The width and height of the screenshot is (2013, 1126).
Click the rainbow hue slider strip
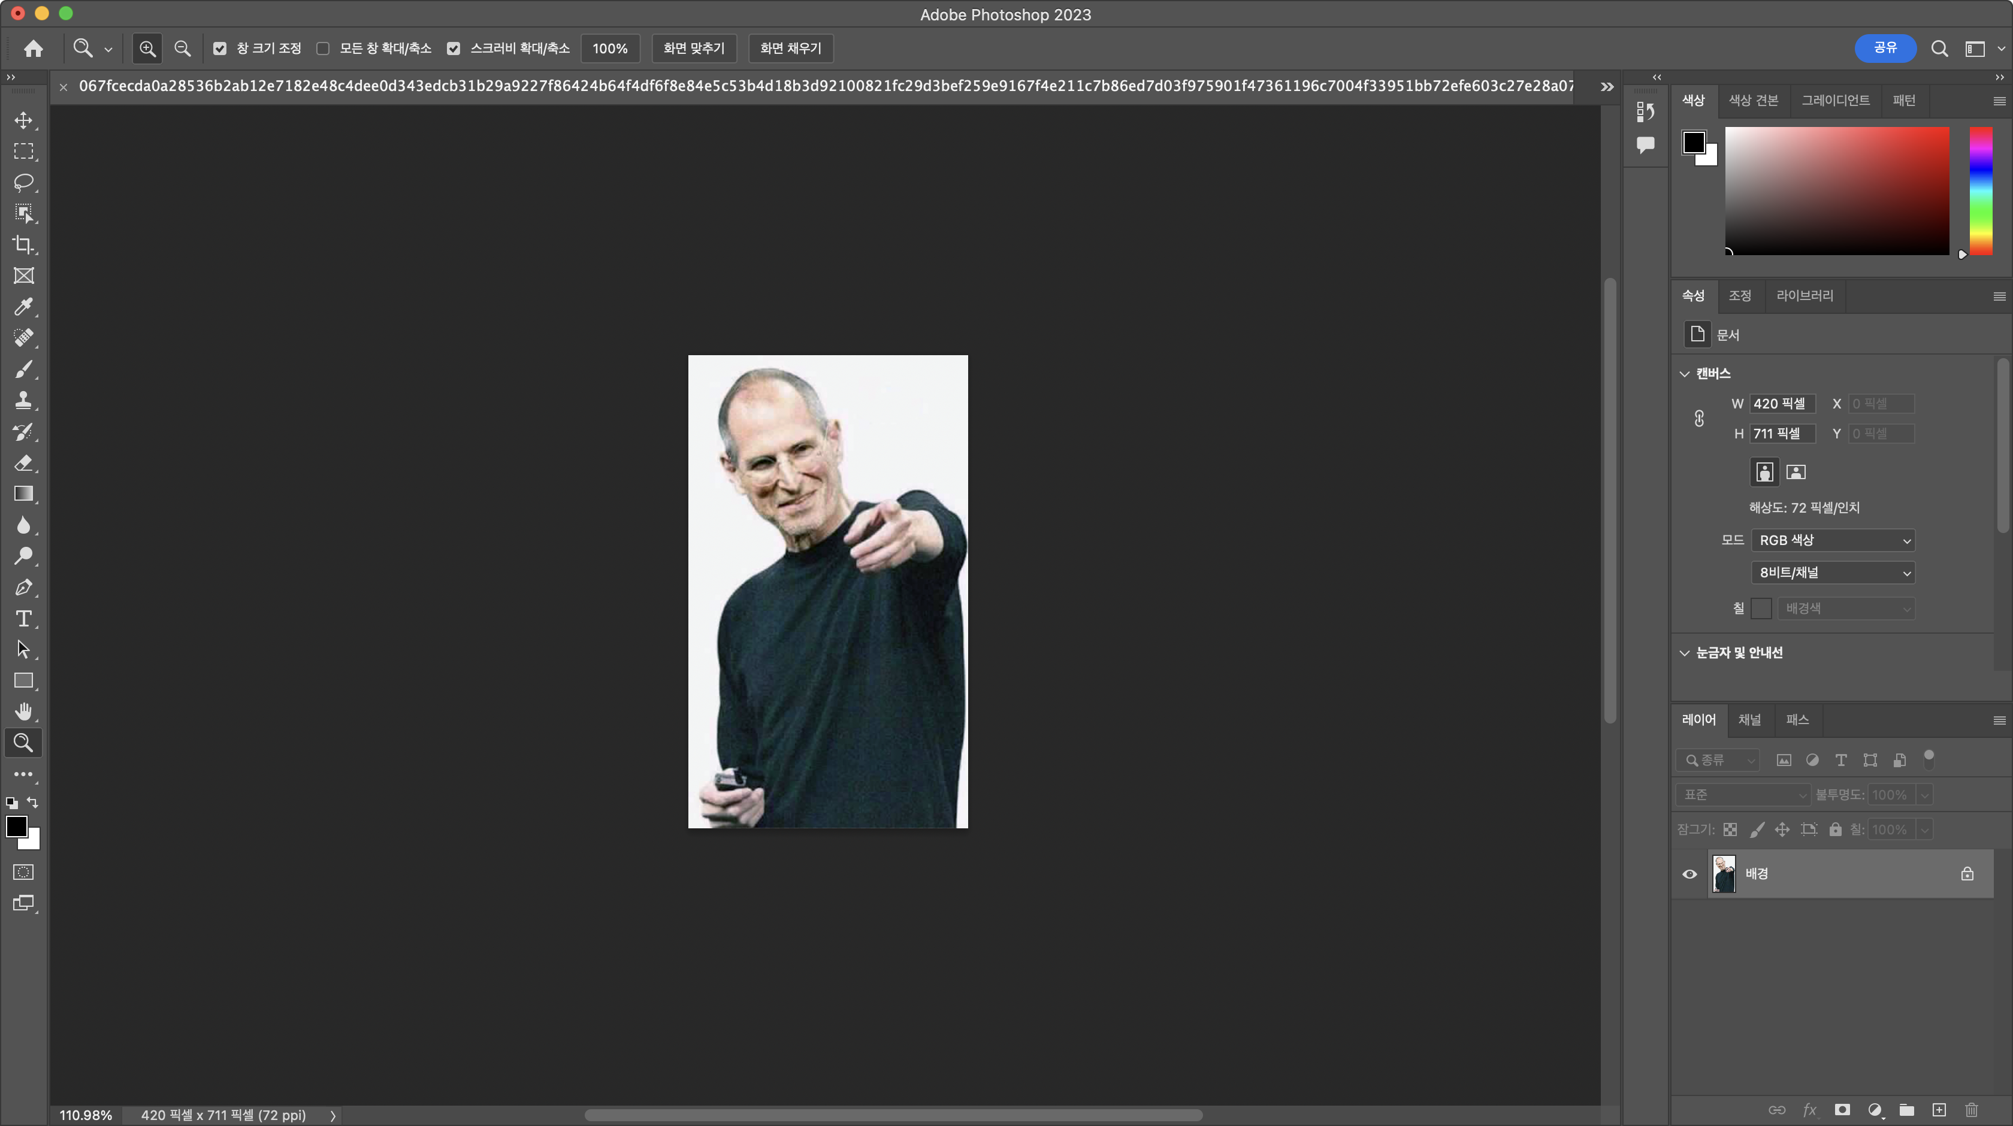pyautogui.click(x=1980, y=190)
